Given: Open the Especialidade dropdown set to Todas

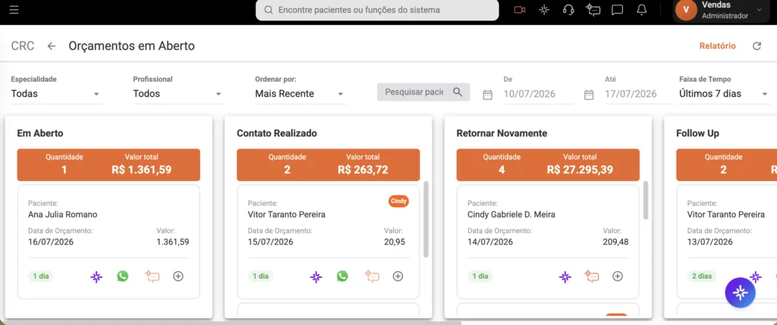Looking at the screenshot, I should [x=56, y=93].
